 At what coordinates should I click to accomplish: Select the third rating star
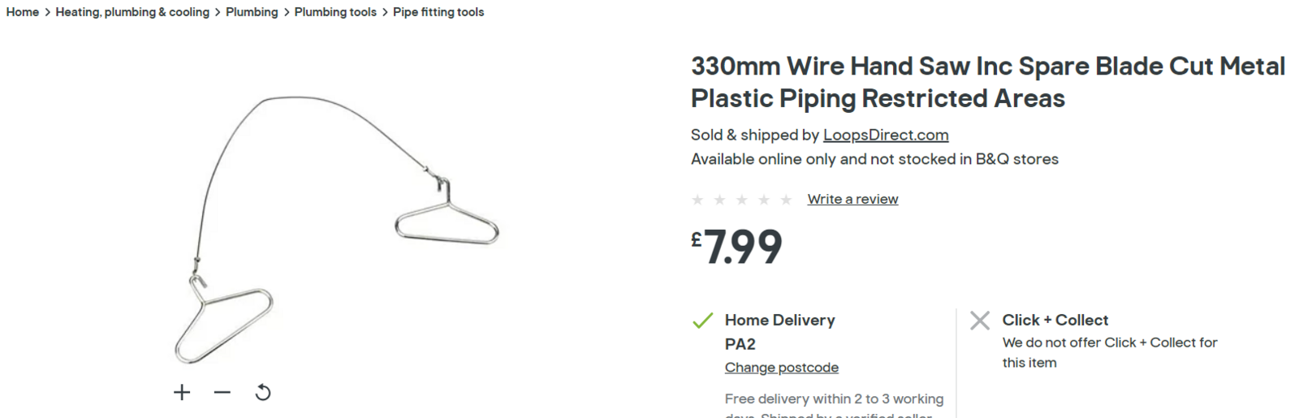[742, 200]
